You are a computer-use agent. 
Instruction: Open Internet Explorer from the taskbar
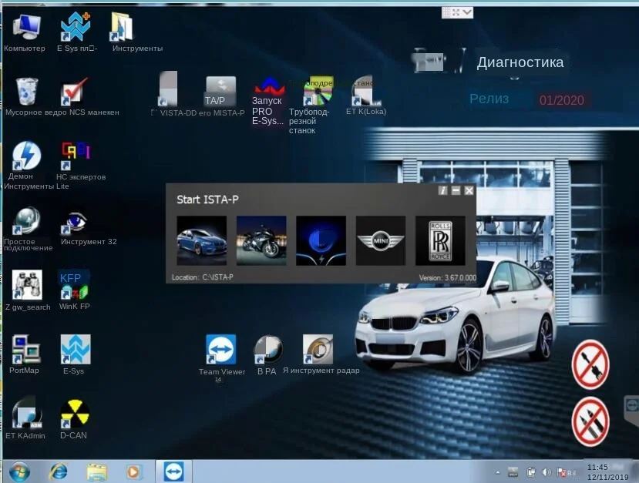pyautogui.click(x=58, y=471)
